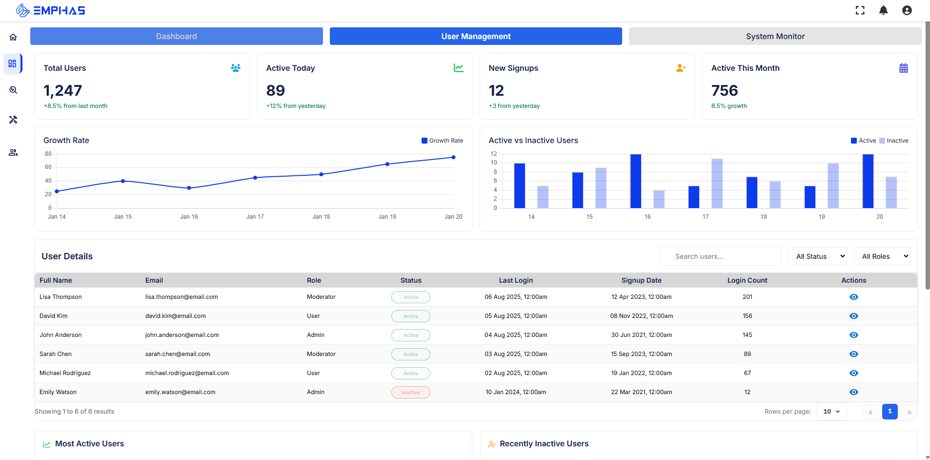Toggle fullscreen mode icon
This screenshot has height=460, width=930.
(x=860, y=10)
